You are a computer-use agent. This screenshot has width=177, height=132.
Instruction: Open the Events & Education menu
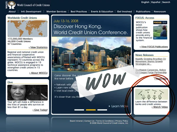pyautogui.click(x=102, y=12)
